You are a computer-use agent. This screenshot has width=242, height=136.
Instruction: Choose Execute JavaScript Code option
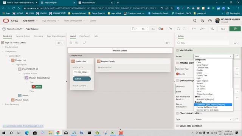(207, 107)
